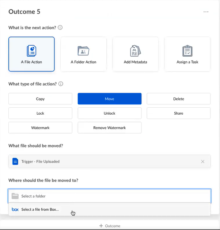Click the metadata tag icon in Add Metadata

point(136,51)
